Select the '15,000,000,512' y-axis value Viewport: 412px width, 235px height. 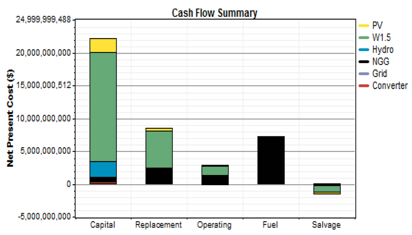43,85
